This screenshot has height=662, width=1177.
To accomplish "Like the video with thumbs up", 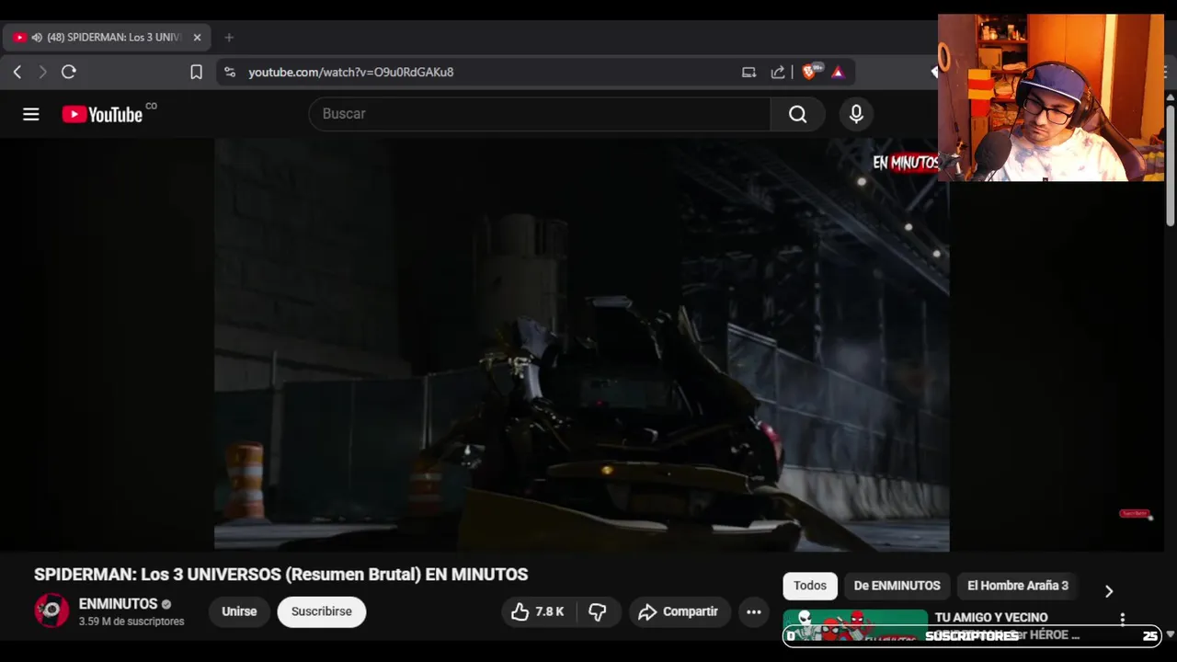I will (537, 611).
